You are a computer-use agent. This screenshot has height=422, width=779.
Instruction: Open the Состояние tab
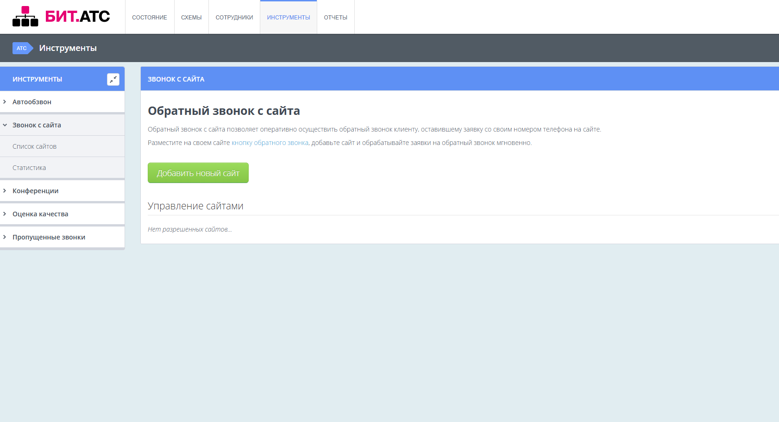pyautogui.click(x=149, y=18)
